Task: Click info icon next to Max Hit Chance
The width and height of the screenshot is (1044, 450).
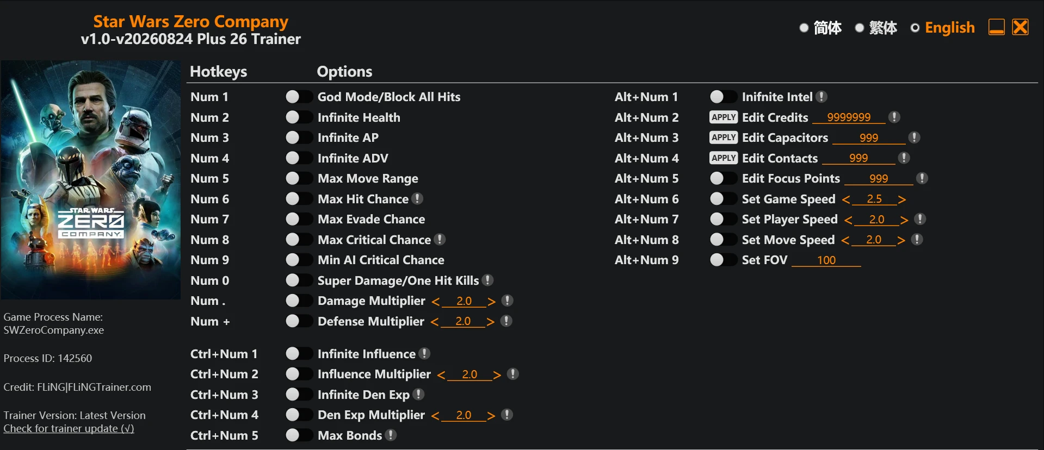Action: point(417,199)
